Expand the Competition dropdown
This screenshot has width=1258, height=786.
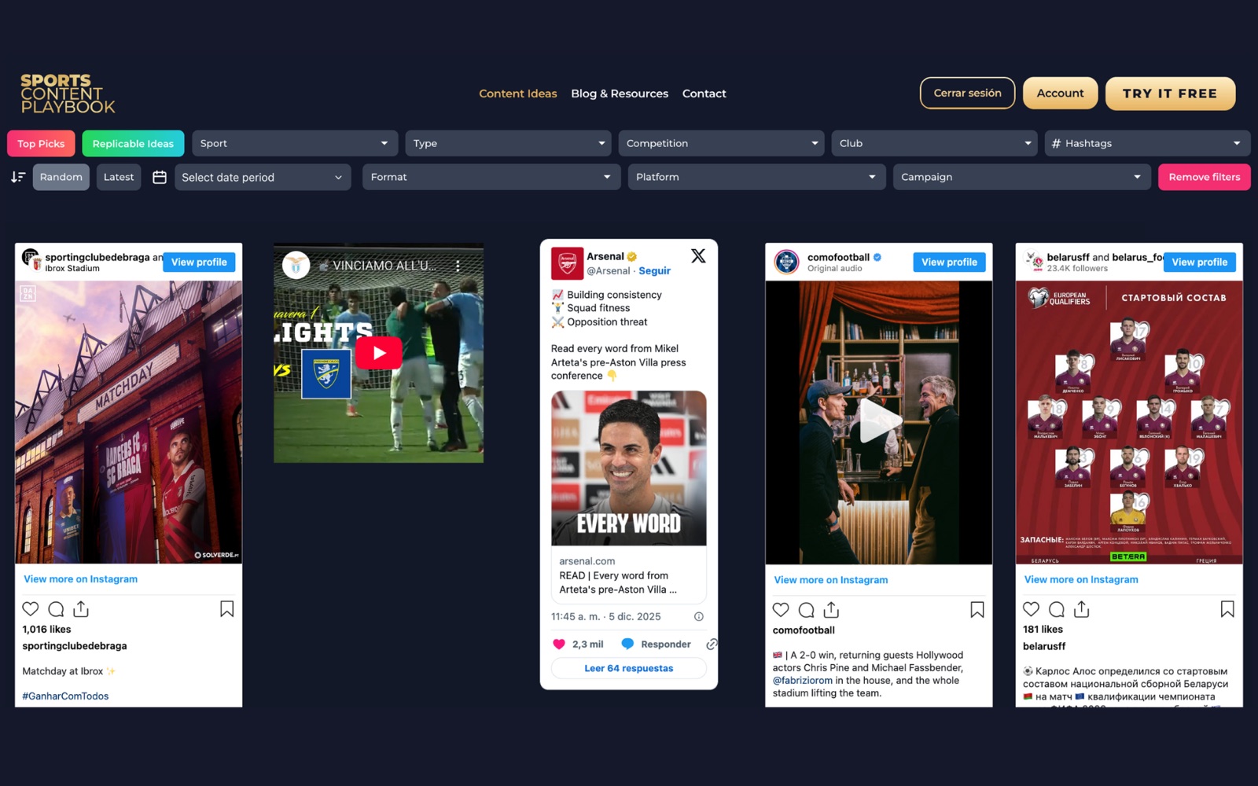click(x=721, y=143)
